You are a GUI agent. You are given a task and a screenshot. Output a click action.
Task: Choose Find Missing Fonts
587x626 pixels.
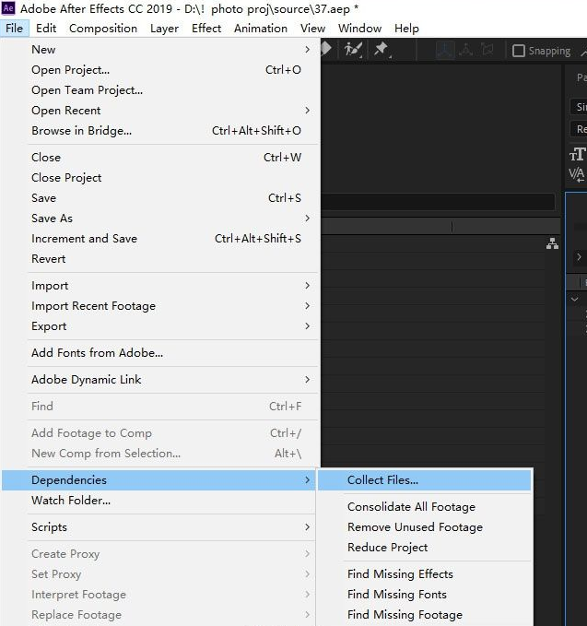click(396, 595)
